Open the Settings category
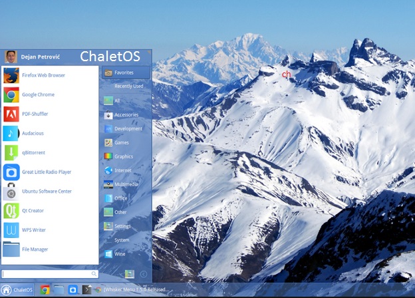 pos(126,226)
